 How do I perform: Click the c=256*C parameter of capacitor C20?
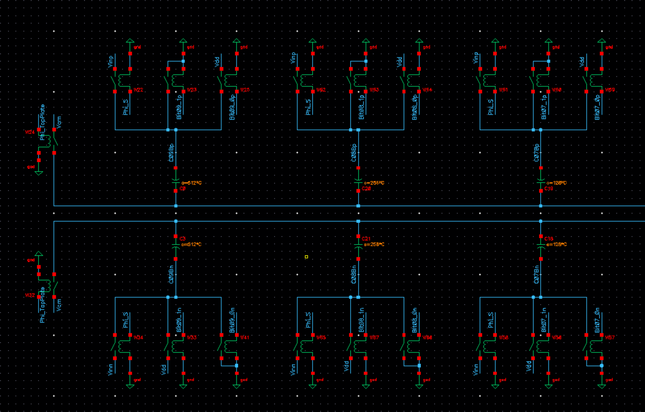coord(374,183)
